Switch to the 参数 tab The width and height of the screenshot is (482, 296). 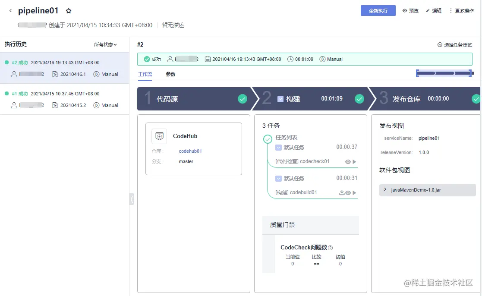(170, 74)
